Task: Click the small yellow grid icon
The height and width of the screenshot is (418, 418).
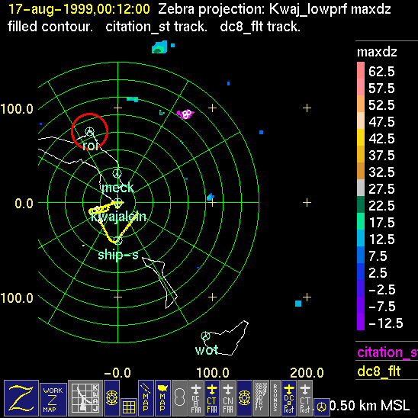Action: pyautogui.click(x=129, y=407)
